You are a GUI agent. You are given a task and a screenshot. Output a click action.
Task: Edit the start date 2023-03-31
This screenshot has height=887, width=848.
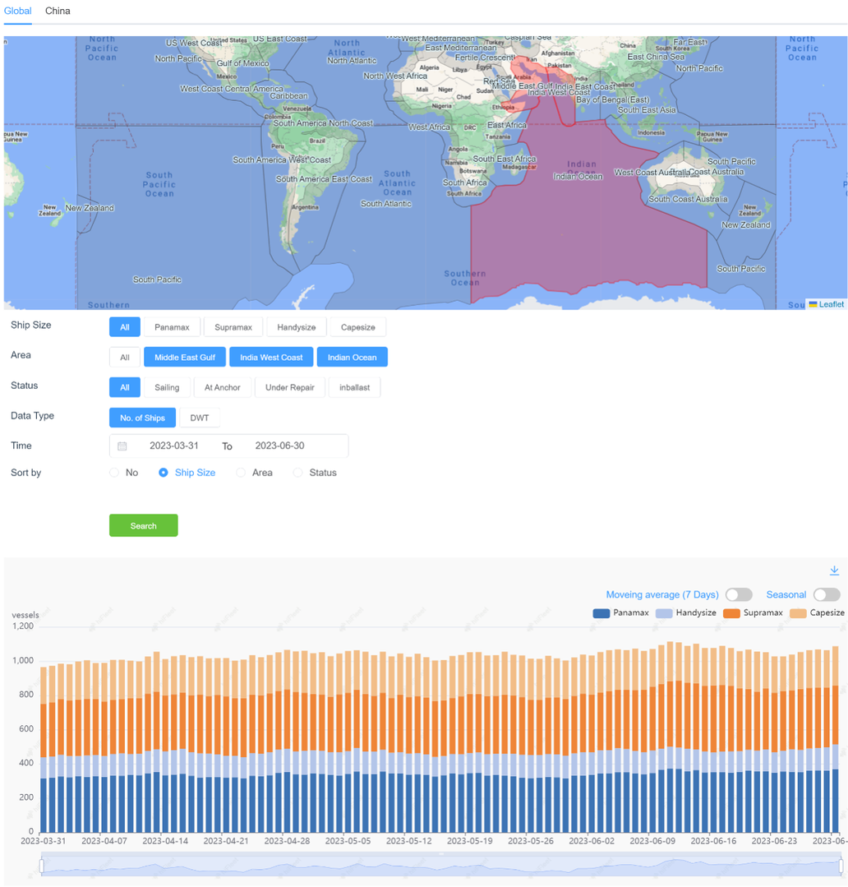click(174, 446)
